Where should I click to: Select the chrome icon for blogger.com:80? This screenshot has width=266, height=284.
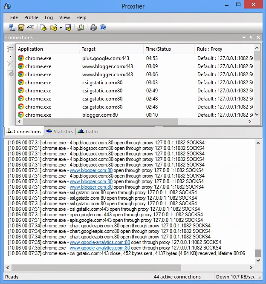pyautogui.click(x=21, y=115)
